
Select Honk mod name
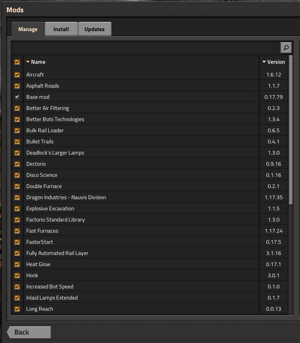coord(32,275)
